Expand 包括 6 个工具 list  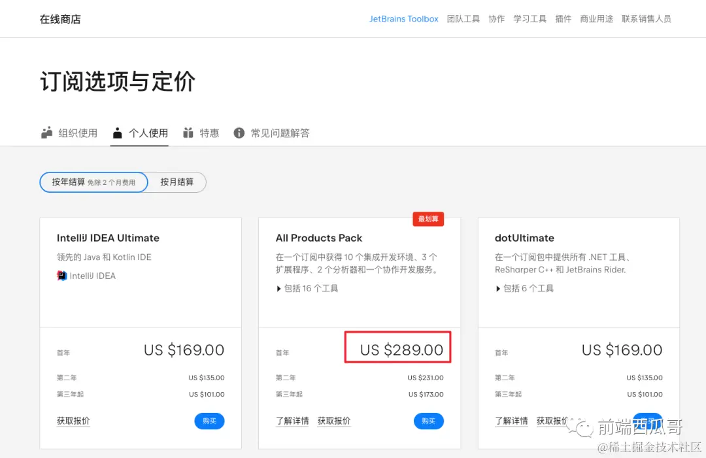(x=528, y=287)
